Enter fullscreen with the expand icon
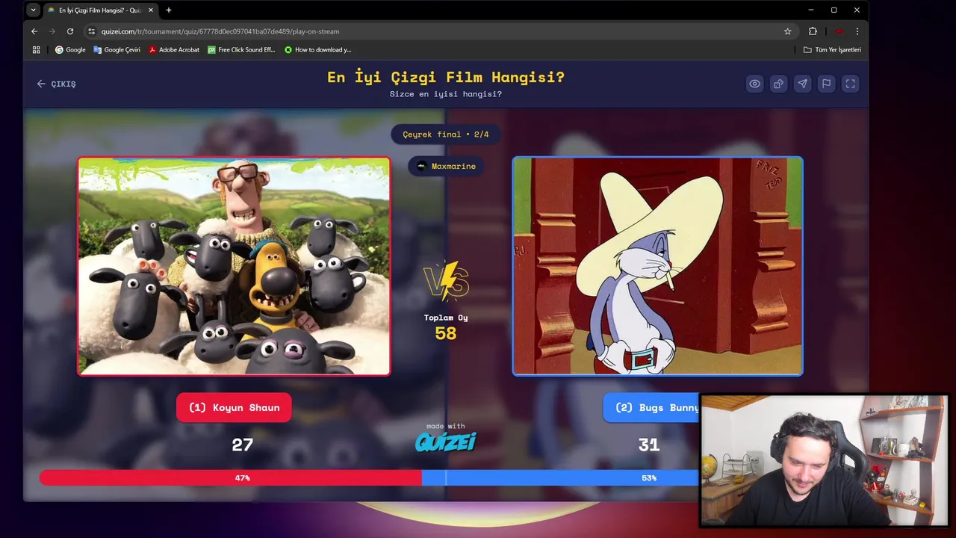The height and width of the screenshot is (538, 956). 850,84
